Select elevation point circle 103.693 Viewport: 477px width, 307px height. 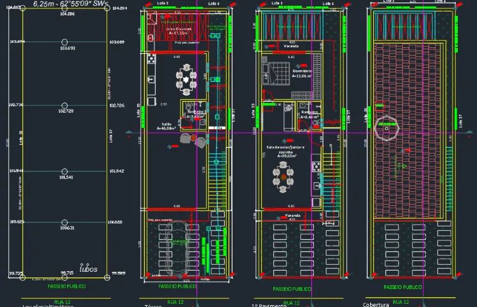tap(65, 42)
